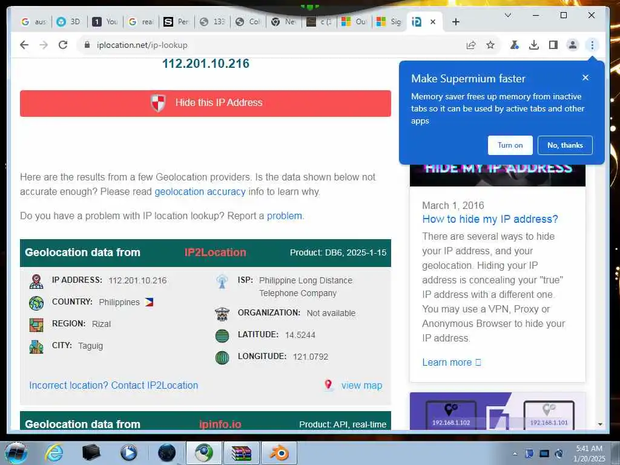
Task: Switch to the '133' tab
Action: pos(212,22)
